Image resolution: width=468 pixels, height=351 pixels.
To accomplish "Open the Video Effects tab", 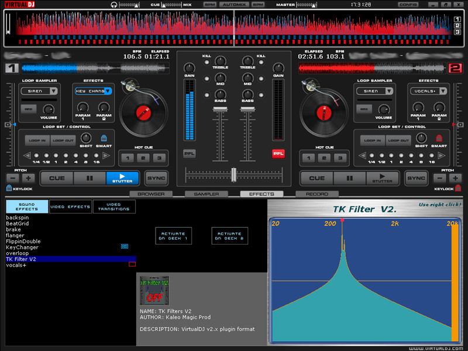I will 70,207.
